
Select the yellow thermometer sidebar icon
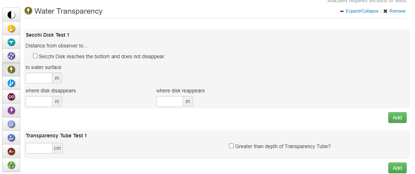(11, 28)
